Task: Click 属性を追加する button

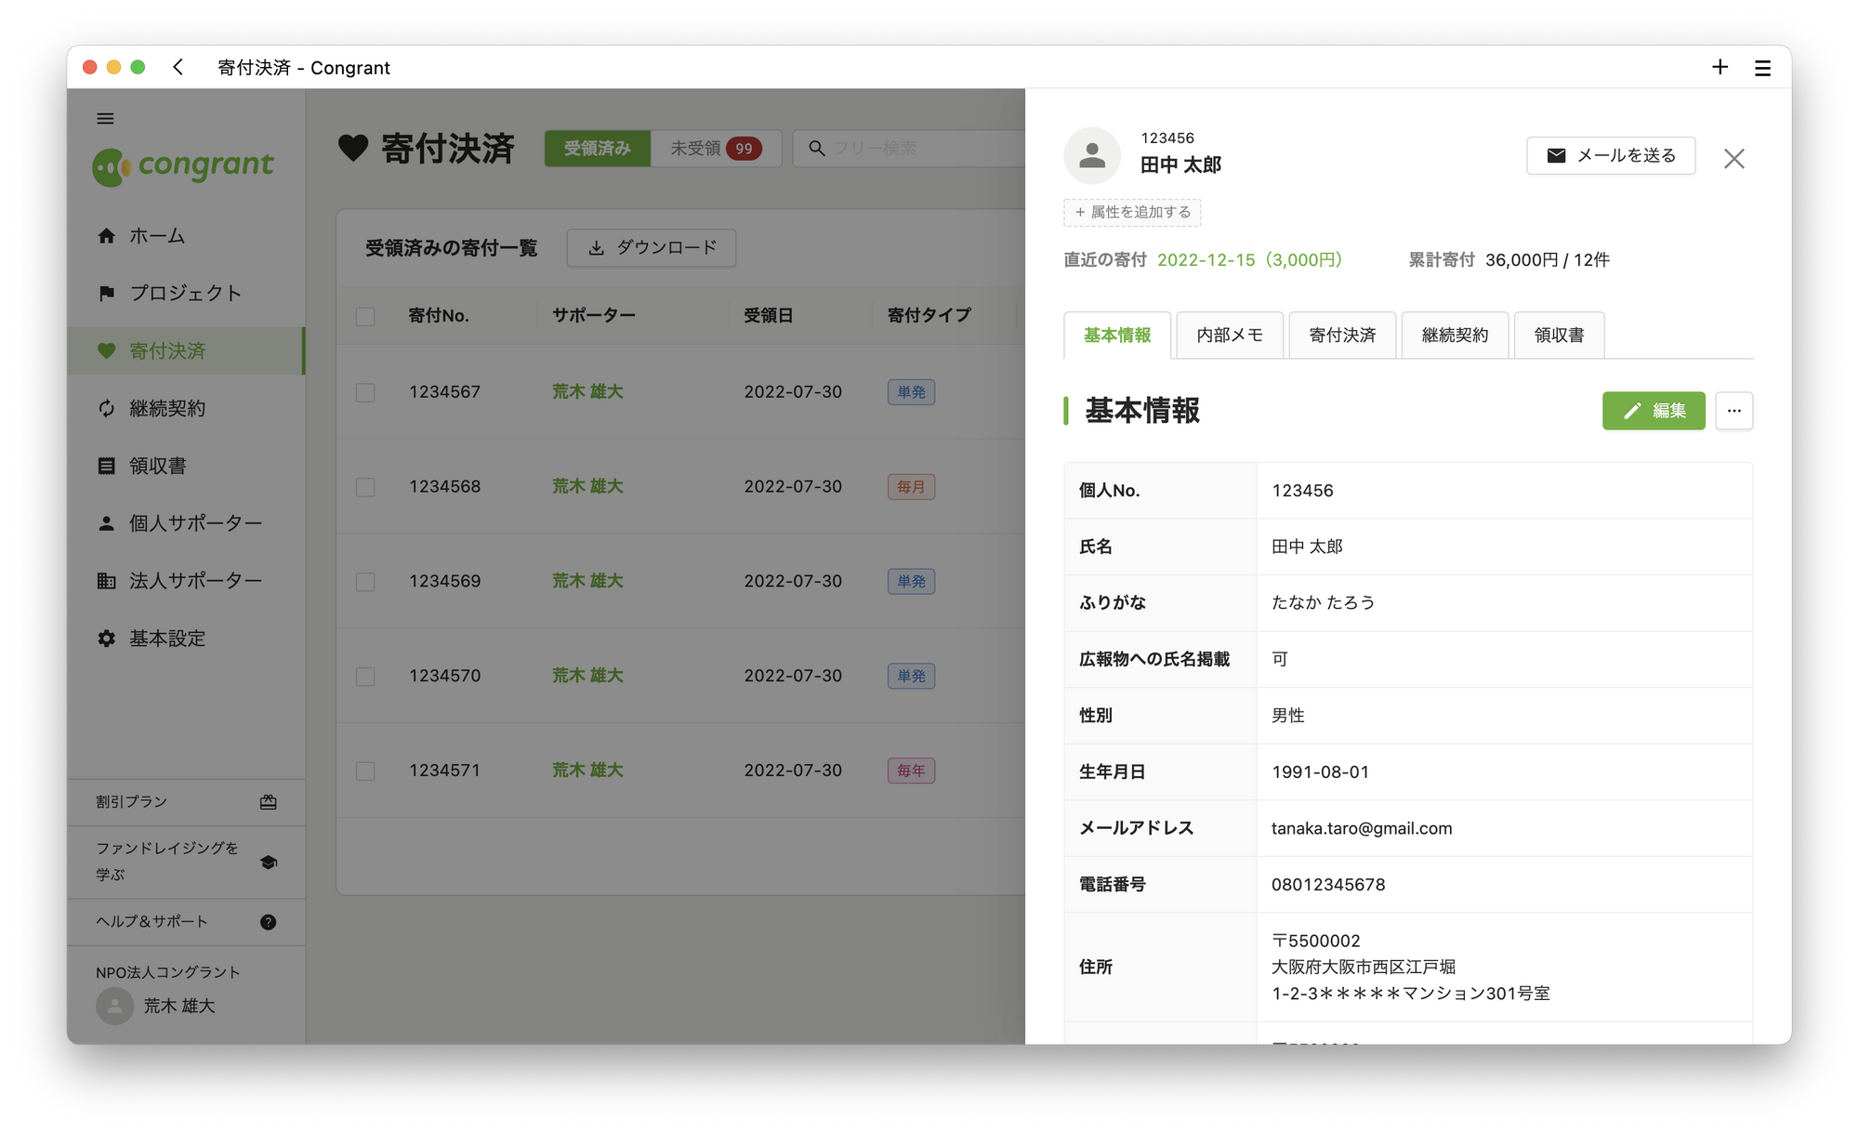Action: click(1132, 212)
